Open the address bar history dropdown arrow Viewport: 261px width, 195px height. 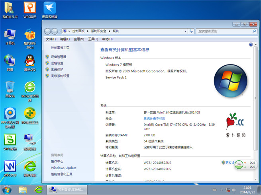coord(185,31)
